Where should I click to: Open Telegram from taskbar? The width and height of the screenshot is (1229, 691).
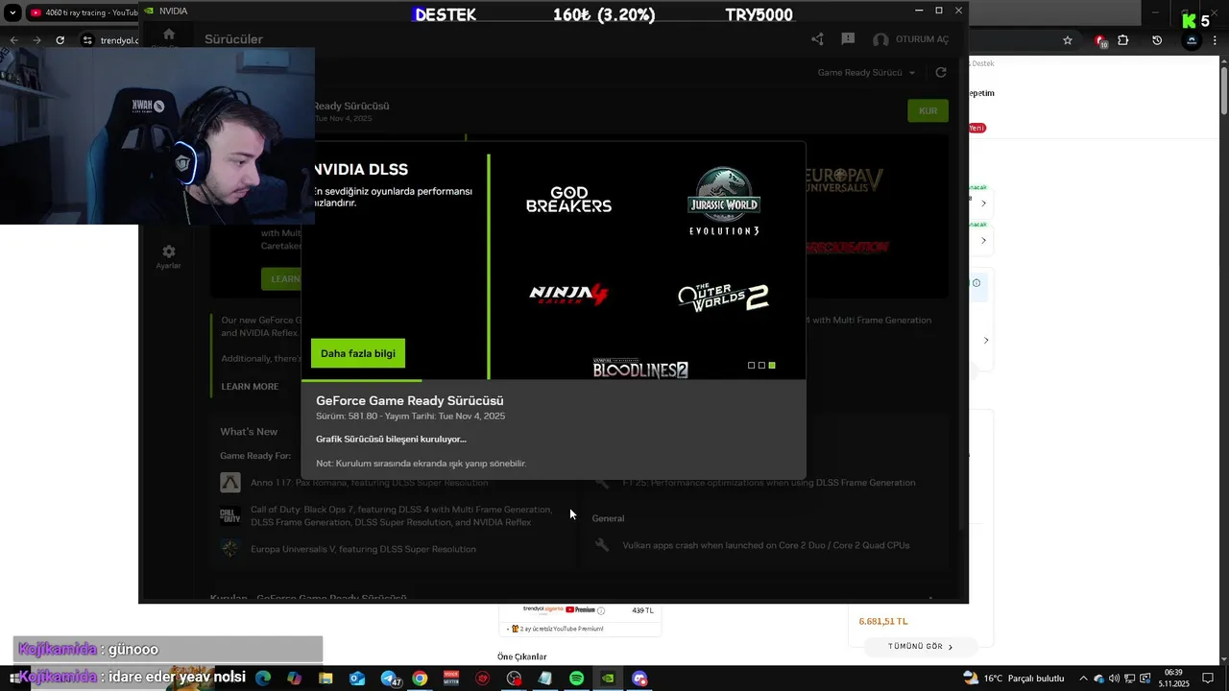[x=389, y=679]
